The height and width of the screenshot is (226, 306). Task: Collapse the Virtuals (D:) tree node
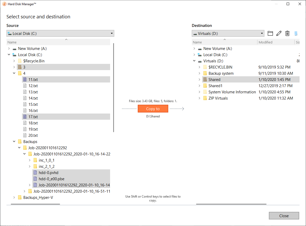[194, 61]
